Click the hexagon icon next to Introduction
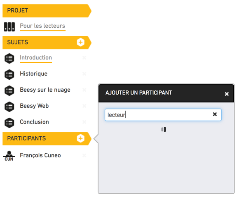Screen dimensions: 237x197 point(9,59)
